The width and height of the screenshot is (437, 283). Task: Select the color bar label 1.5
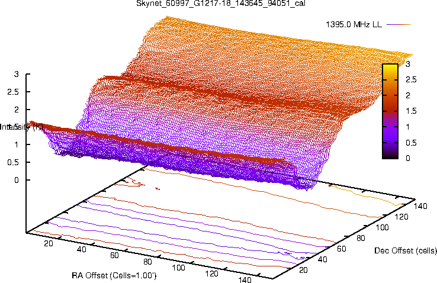[x=411, y=111]
